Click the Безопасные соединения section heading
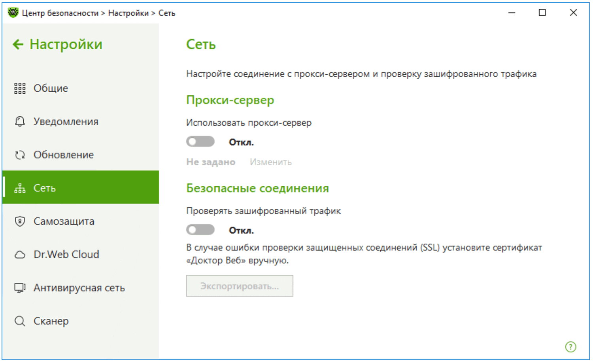 coord(258,188)
